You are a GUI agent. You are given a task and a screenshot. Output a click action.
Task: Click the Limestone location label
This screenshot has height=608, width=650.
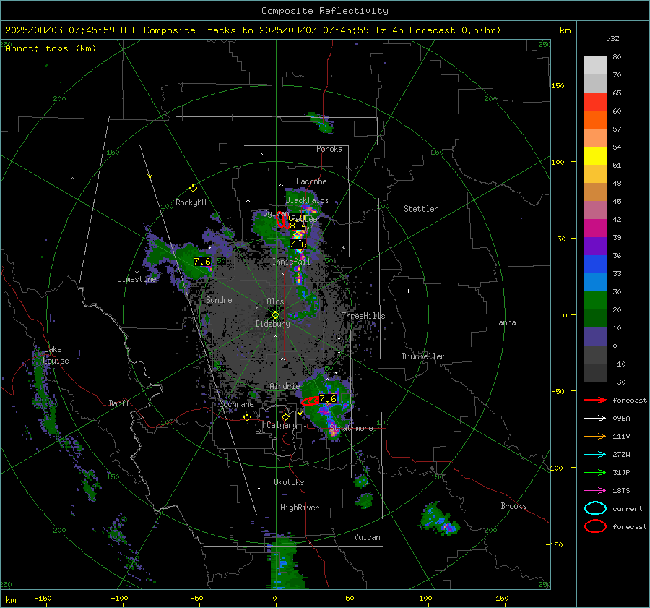coord(136,279)
